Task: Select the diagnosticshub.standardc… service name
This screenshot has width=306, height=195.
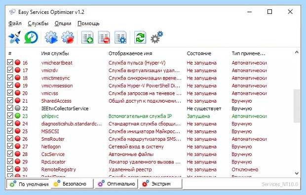Action: 72,123
